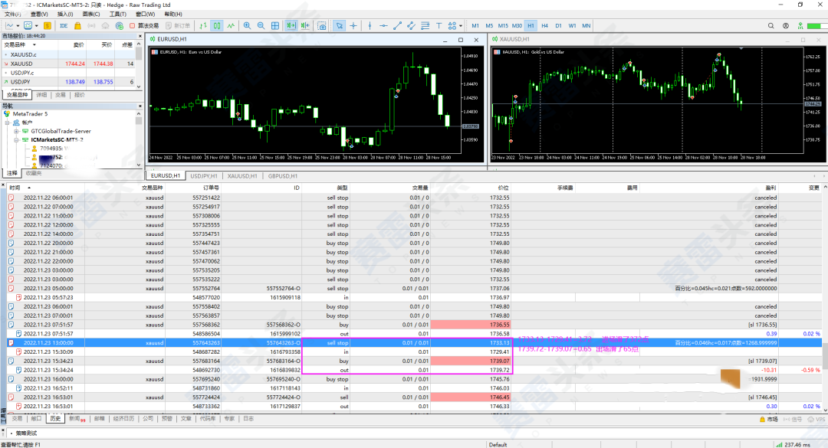Draw a horizontal line on chart
This screenshot has height=448, width=828.
[x=383, y=25]
